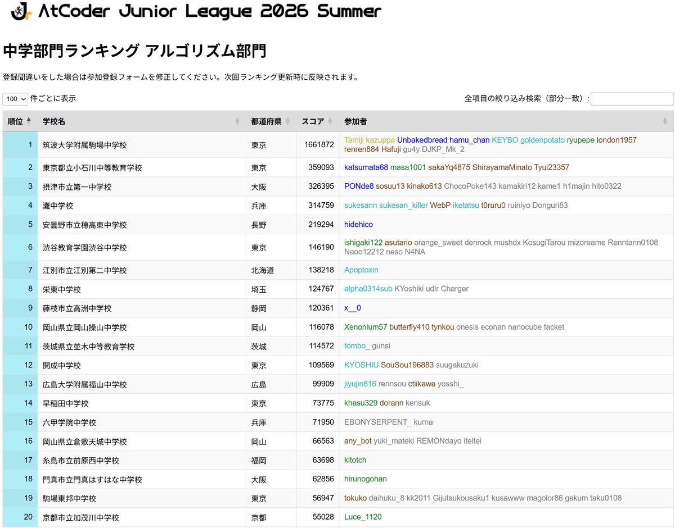Click the 早稲田中学校 cell
675x528 pixels.
click(x=142, y=403)
